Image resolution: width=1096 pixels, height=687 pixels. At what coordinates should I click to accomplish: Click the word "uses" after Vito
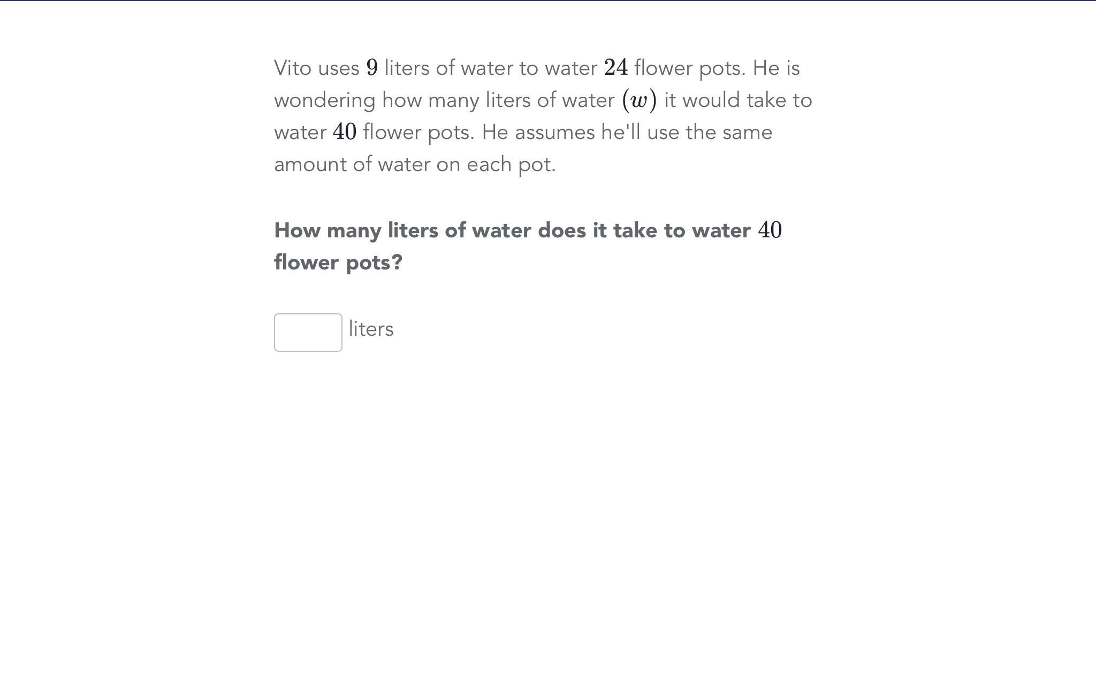coord(338,68)
